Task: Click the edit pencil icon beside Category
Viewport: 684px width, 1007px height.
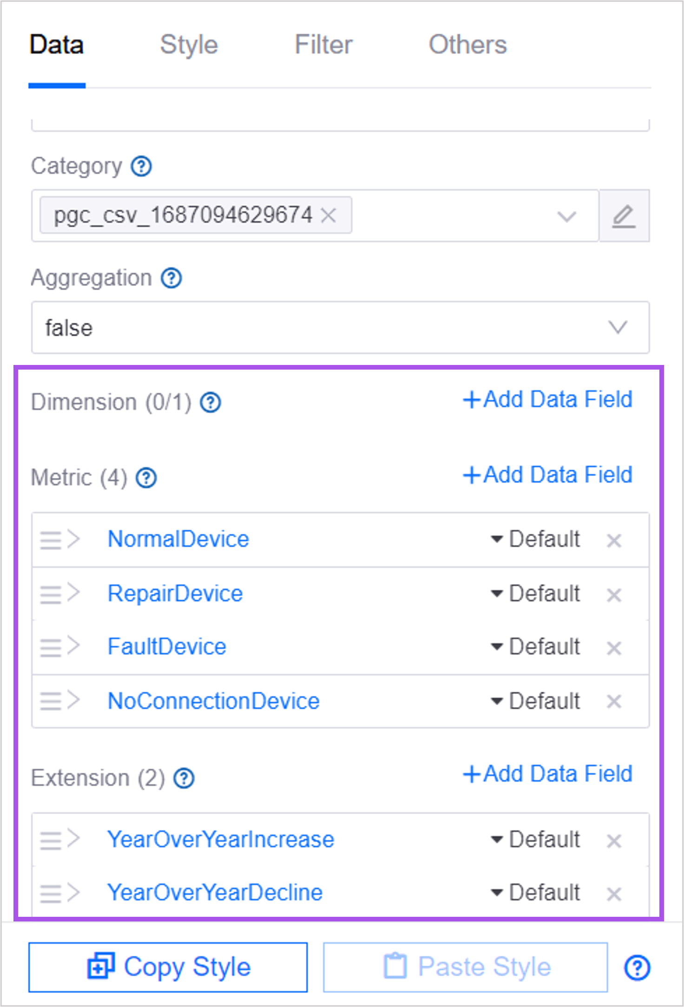Action: [x=624, y=216]
